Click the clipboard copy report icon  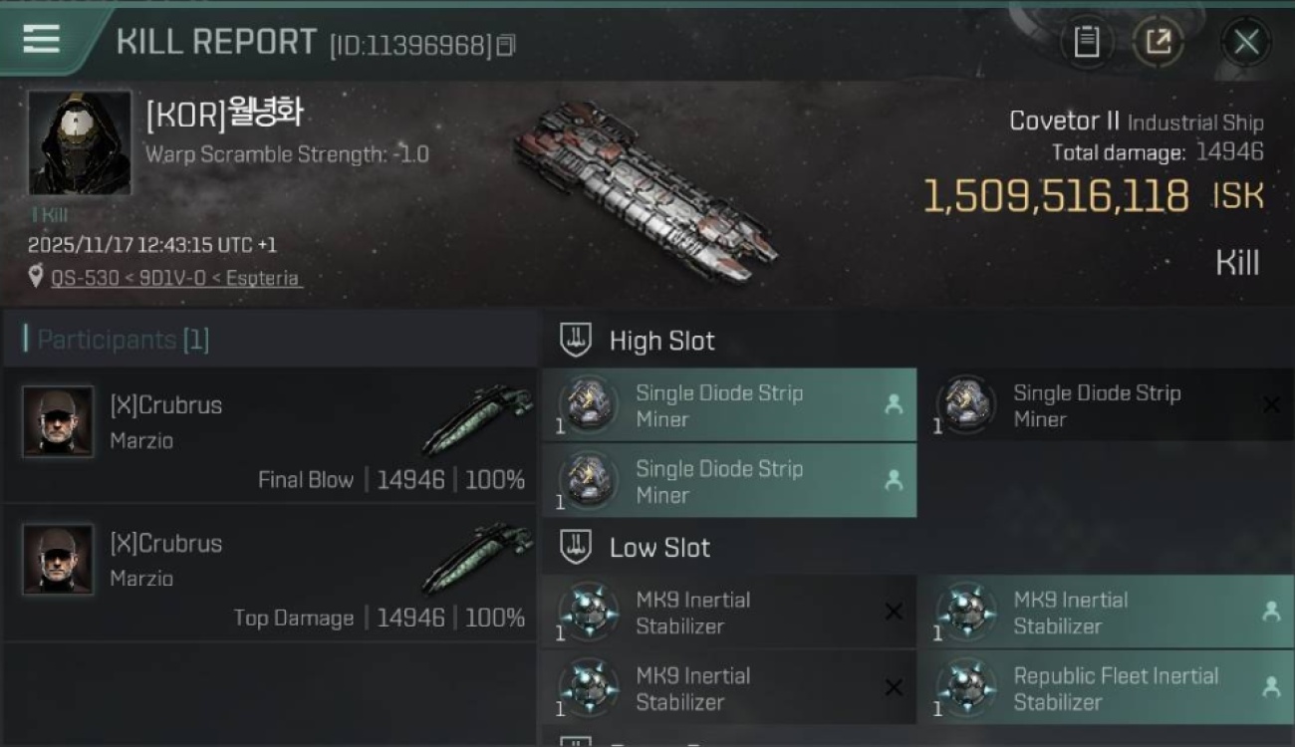click(x=1086, y=42)
